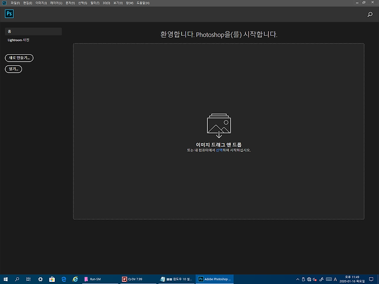379x284 pixels.
Task: Click the touch keyboard tray icon
Action: pos(328,279)
